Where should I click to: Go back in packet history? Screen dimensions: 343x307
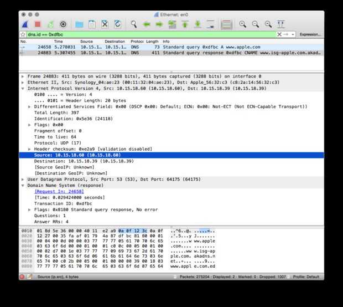pos(147,24)
